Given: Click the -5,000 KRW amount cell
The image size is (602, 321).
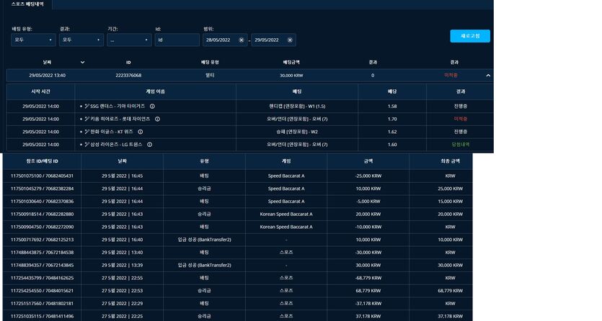Looking at the screenshot, I should click(368, 202).
